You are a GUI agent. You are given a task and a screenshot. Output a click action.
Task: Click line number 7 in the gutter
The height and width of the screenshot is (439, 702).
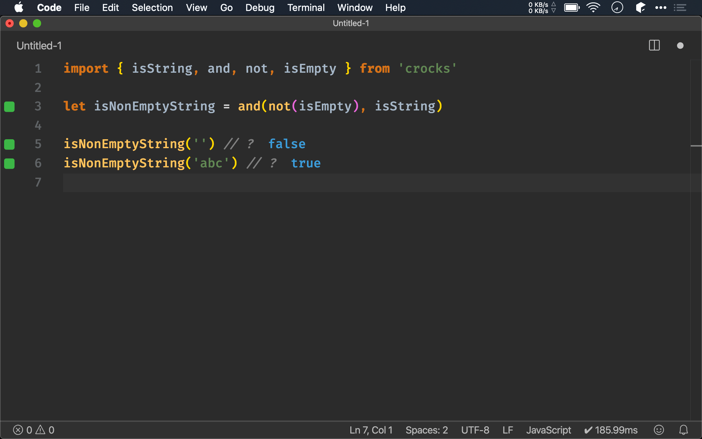38,182
